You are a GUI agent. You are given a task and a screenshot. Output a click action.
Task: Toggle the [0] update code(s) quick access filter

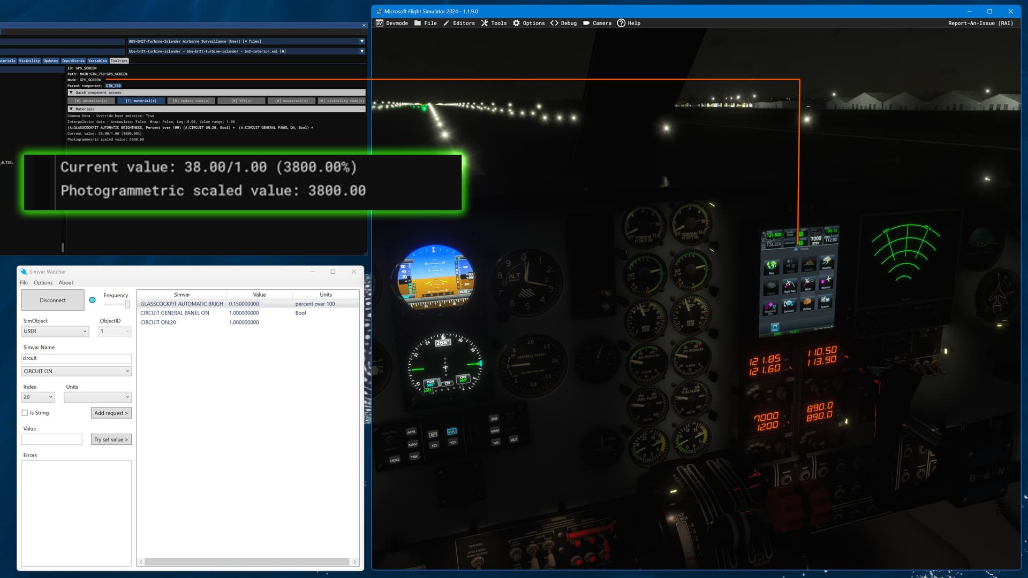(x=191, y=101)
